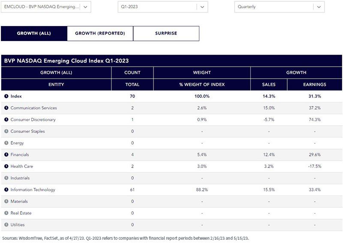The height and width of the screenshot is (244, 343).
Task: Click Financials weight value 5.4%
Action: [202, 155]
